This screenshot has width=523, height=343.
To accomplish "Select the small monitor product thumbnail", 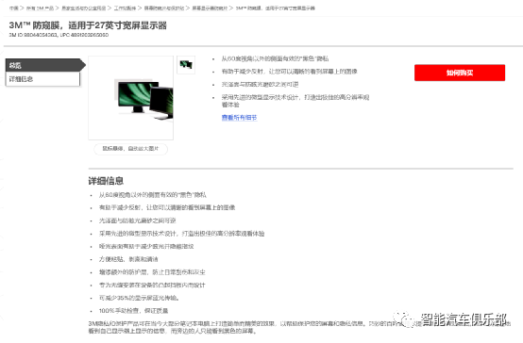I will 186,65.
